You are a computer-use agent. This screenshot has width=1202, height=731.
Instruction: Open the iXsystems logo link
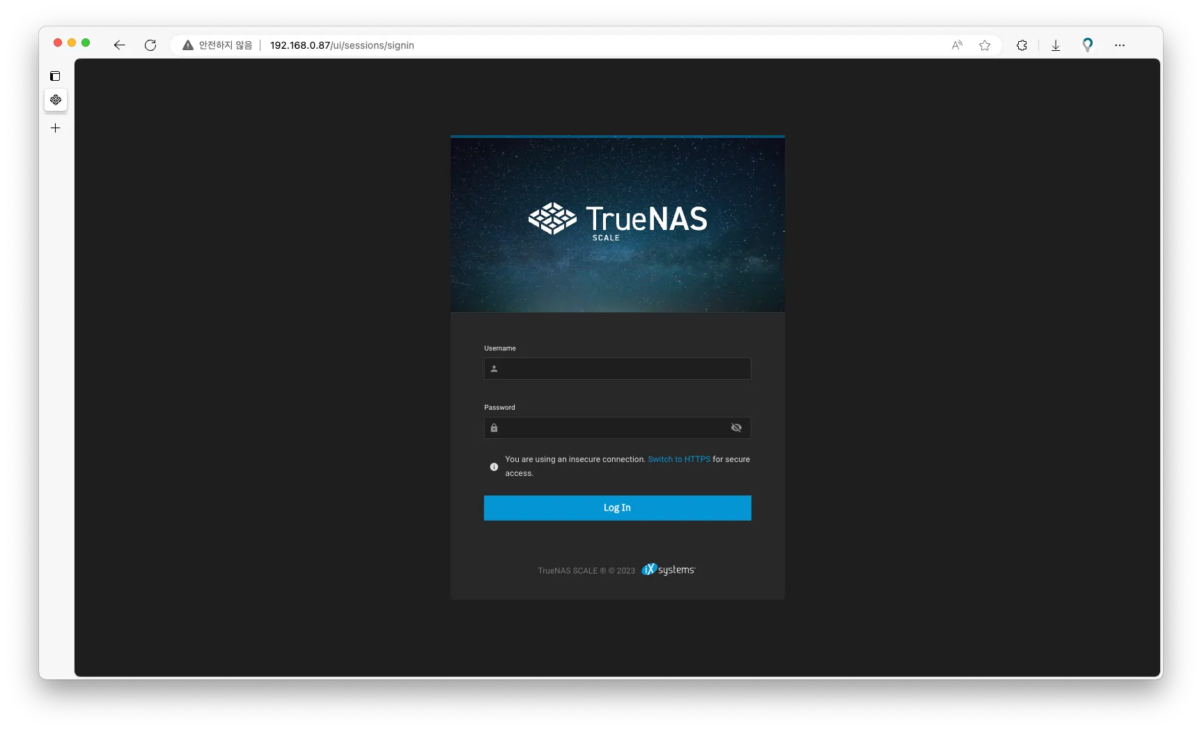669,569
